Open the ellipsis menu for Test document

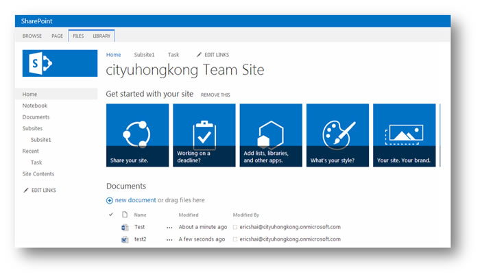[x=169, y=227]
